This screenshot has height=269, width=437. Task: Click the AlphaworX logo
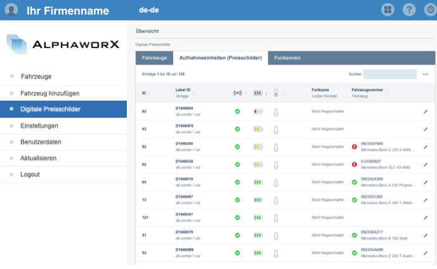63,44
